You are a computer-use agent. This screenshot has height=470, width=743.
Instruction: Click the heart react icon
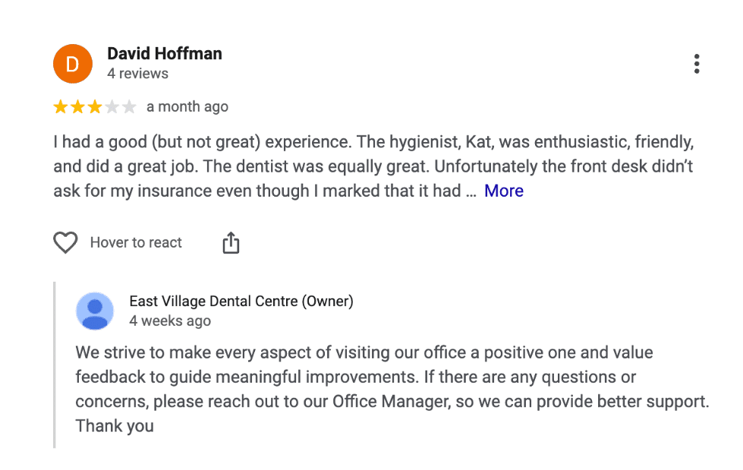66,243
